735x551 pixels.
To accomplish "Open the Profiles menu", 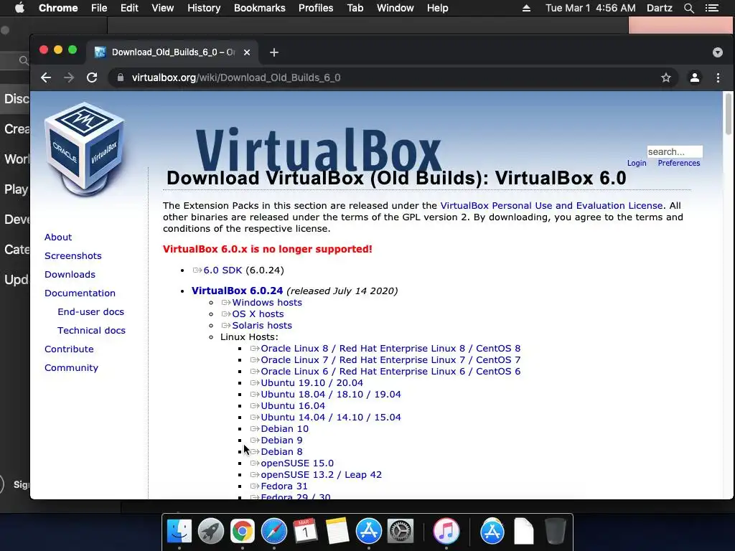I will (x=316, y=8).
